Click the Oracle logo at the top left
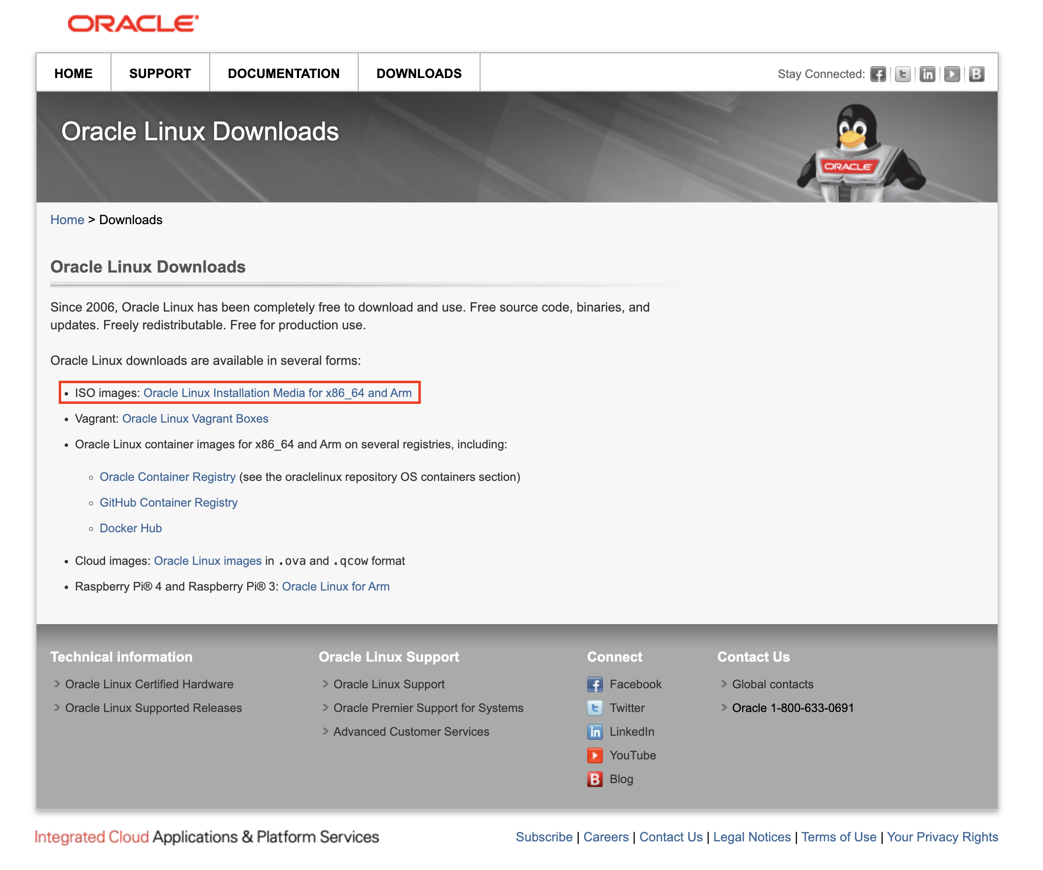1043x870 pixels. [133, 23]
